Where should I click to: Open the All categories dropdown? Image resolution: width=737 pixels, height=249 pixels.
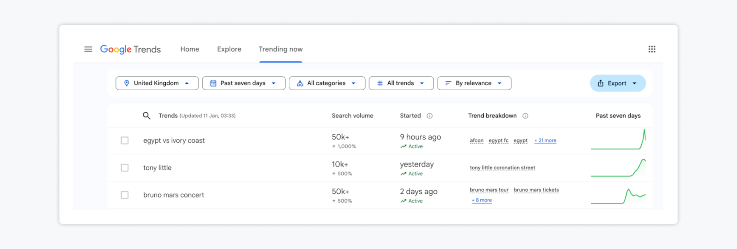tap(327, 83)
